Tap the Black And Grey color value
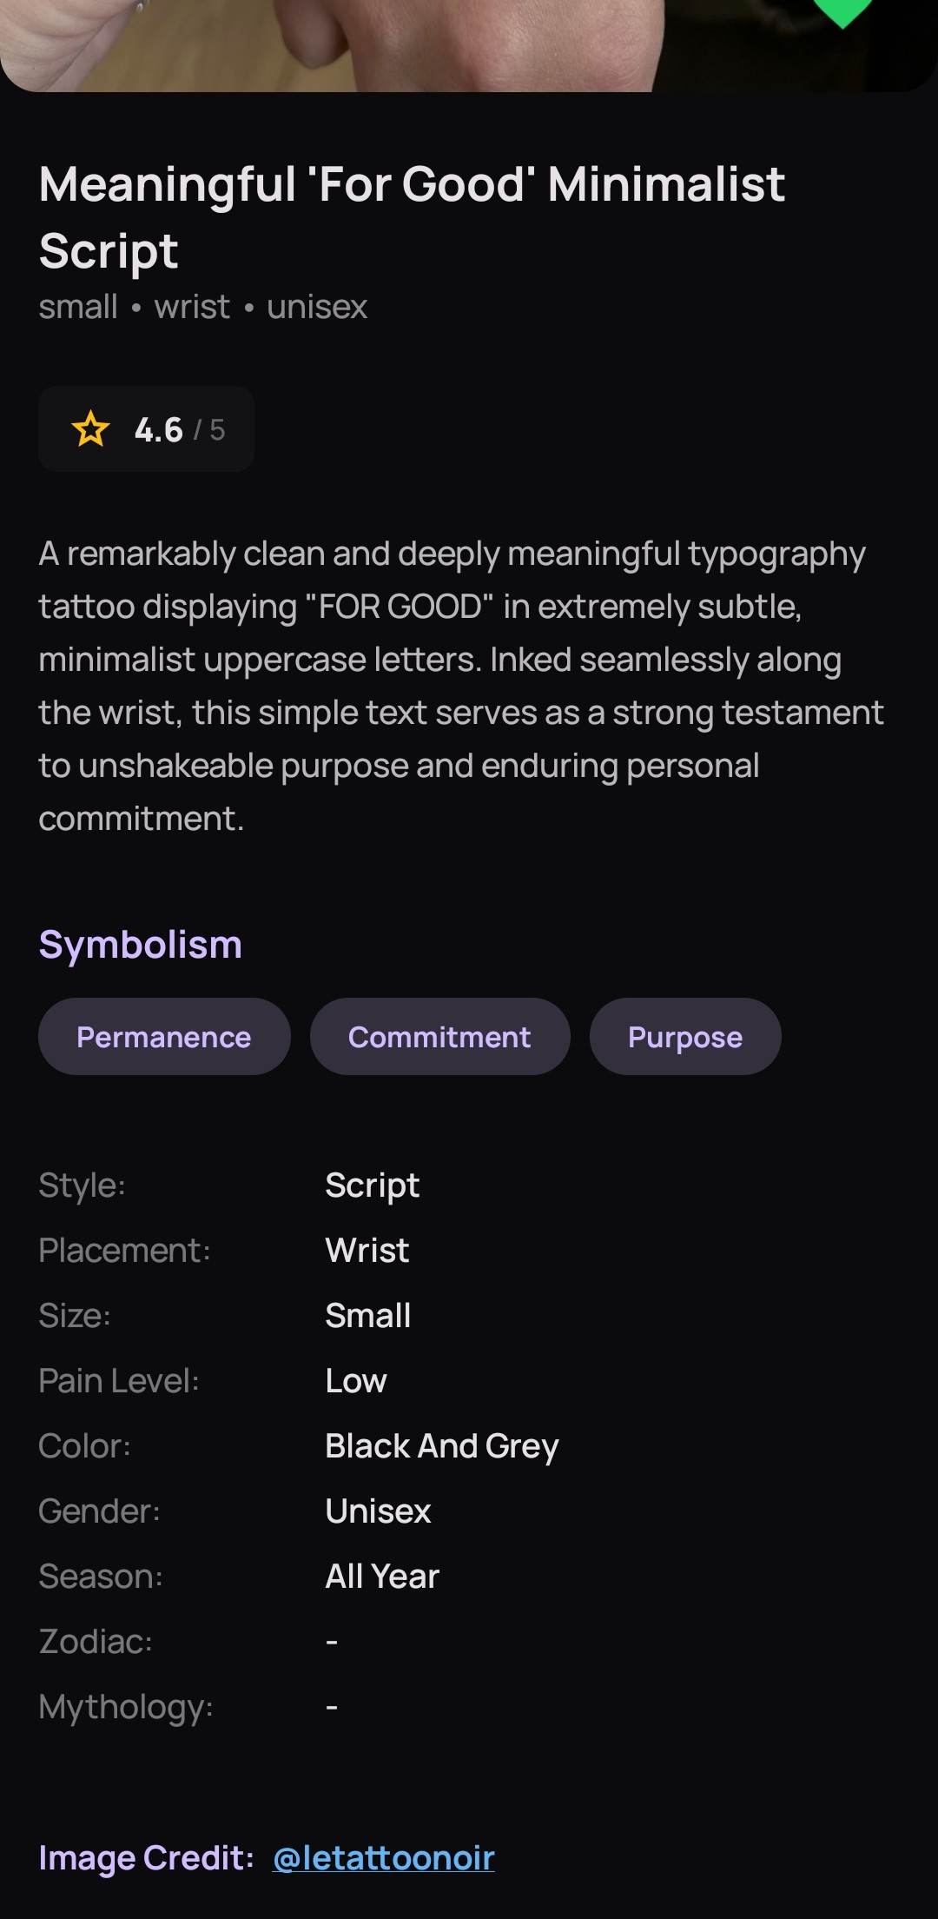 pos(442,1445)
